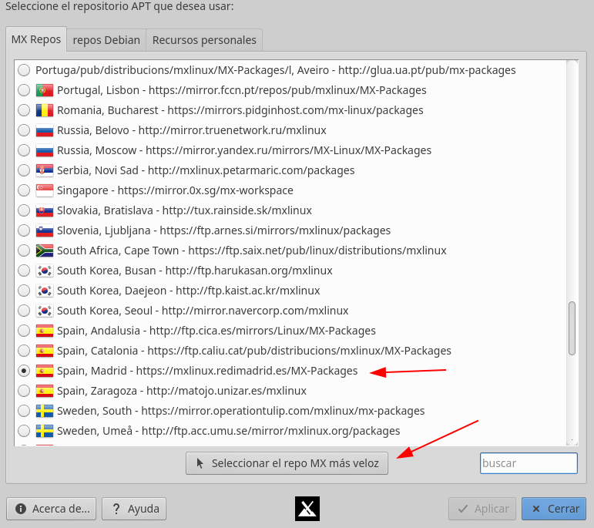Image resolution: width=594 pixels, height=528 pixels.
Task: Click the Romania flag icon
Action: [x=45, y=110]
